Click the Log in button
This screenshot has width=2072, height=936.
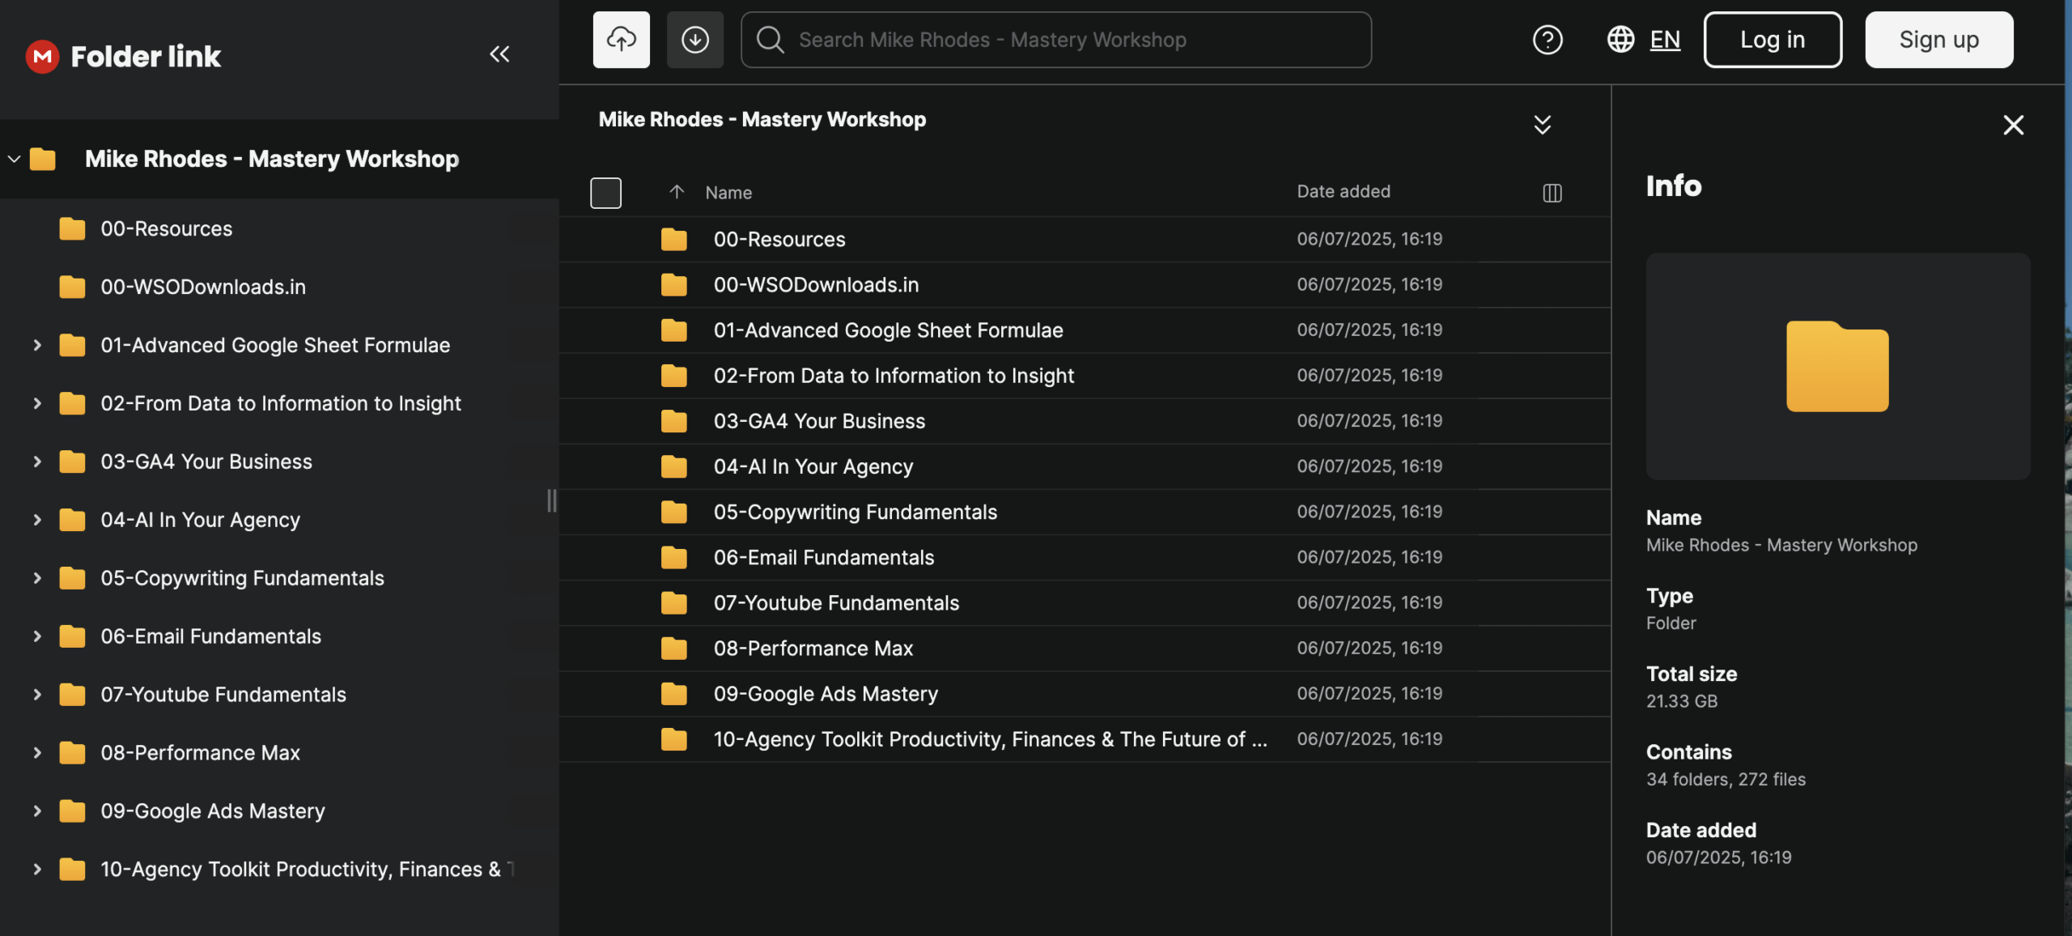1773,40
